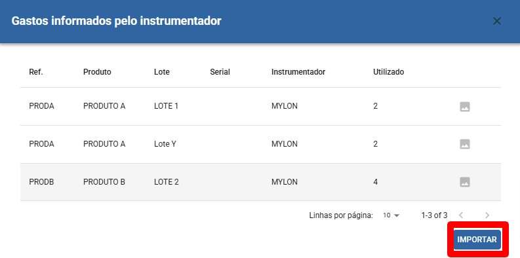Select the PRODB row reference cell
Image resolution: width=520 pixels, height=258 pixels.
tap(41, 182)
